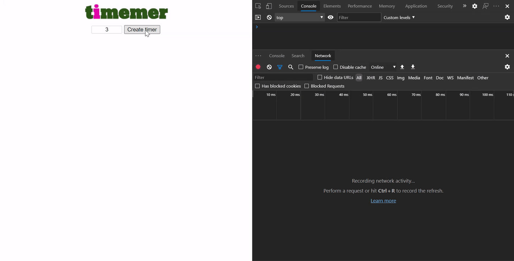Open drawer Search tab
The height and width of the screenshot is (261, 514).
[x=298, y=56]
